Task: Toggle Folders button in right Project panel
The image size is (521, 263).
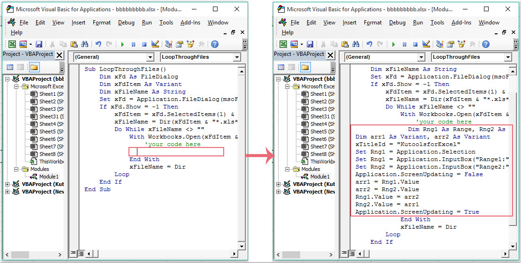Action: [x=305, y=67]
